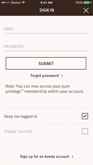Open the Forgot password link
Screen dimensions: 93x165
click(x=44, y=76)
